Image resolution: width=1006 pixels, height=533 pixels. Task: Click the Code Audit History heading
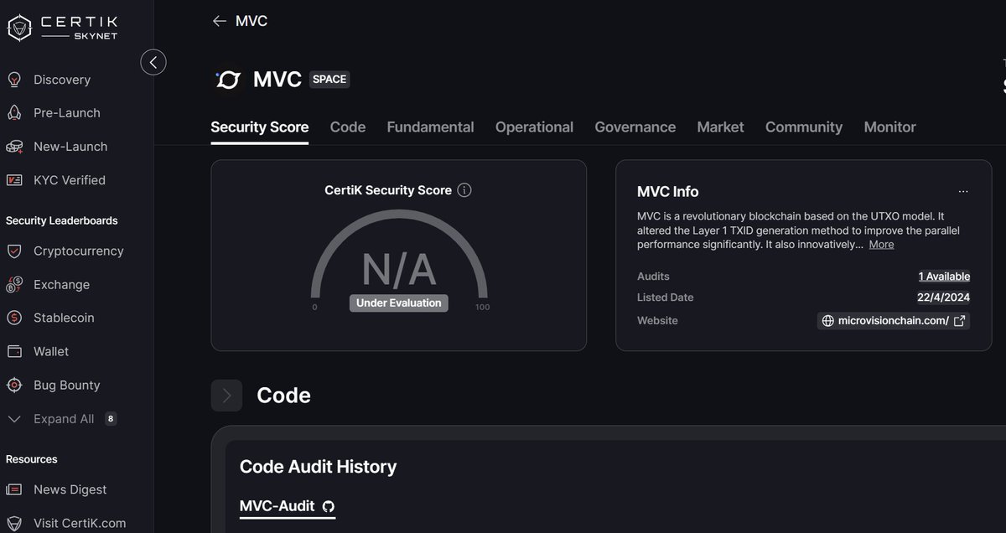319,467
